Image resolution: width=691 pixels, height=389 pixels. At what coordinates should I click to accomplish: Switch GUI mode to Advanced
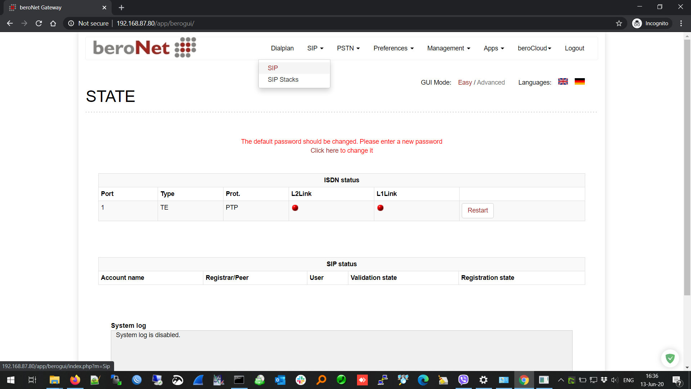pos(491,82)
